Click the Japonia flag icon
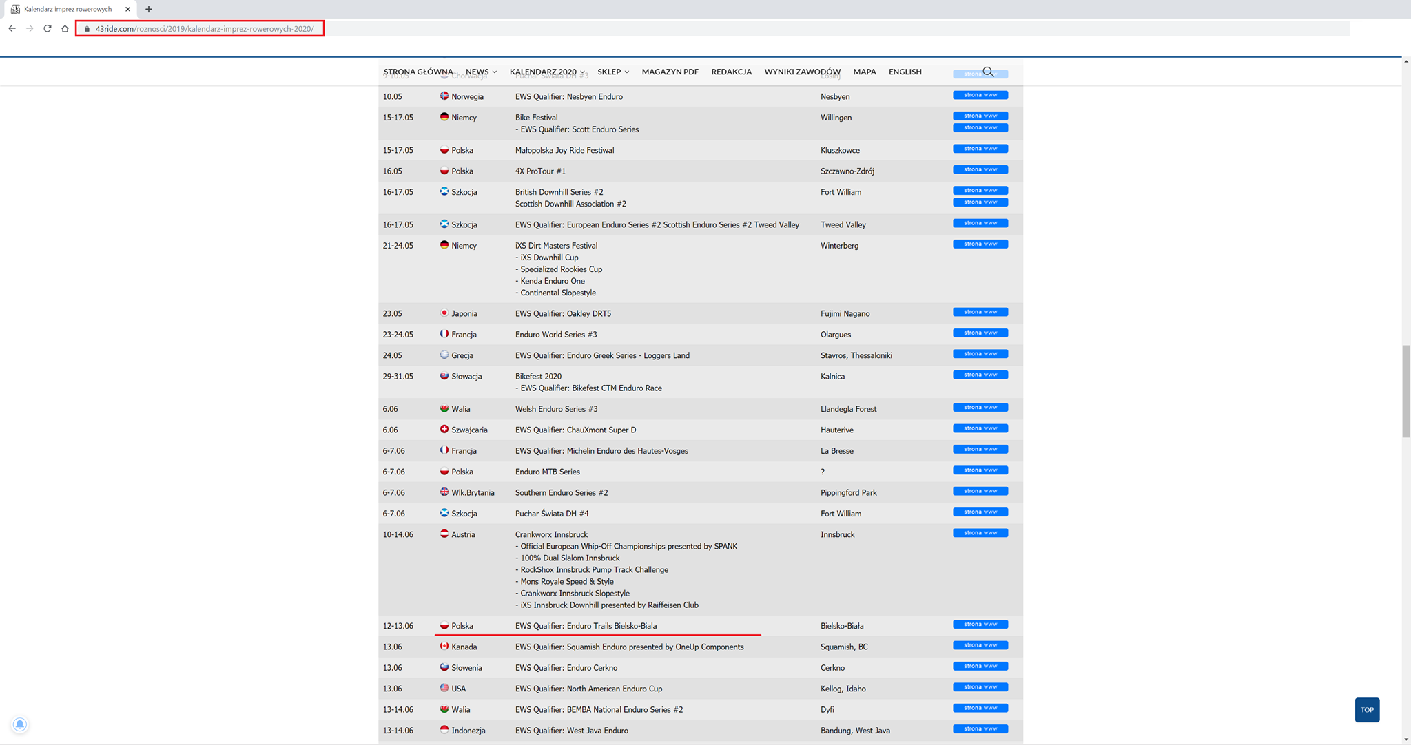This screenshot has width=1411, height=745. click(444, 313)
